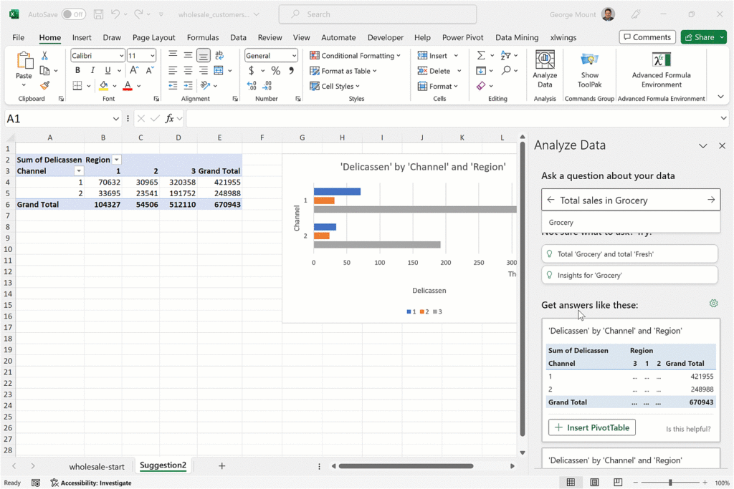This screenshot has width=734, height=489.
Task: Click the Insert PivotTable button
Action: point(591,427)
